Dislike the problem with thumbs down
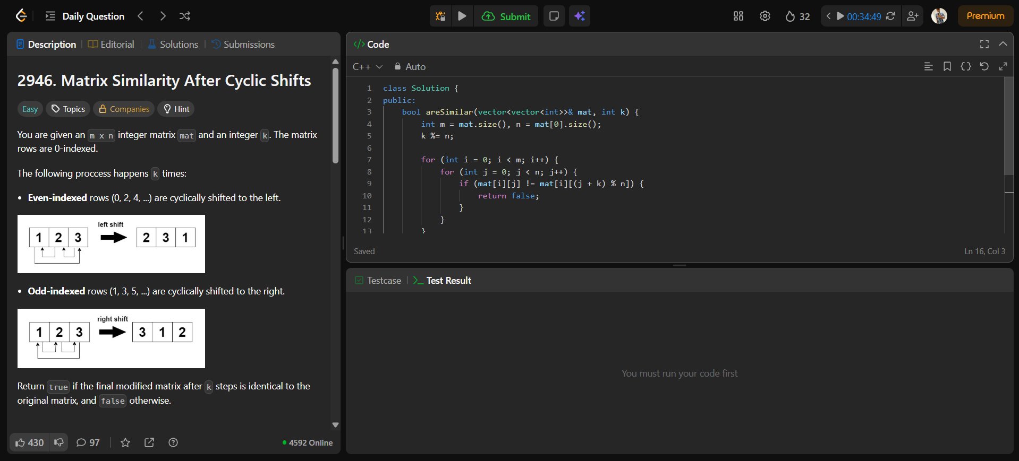 (59, 442)
